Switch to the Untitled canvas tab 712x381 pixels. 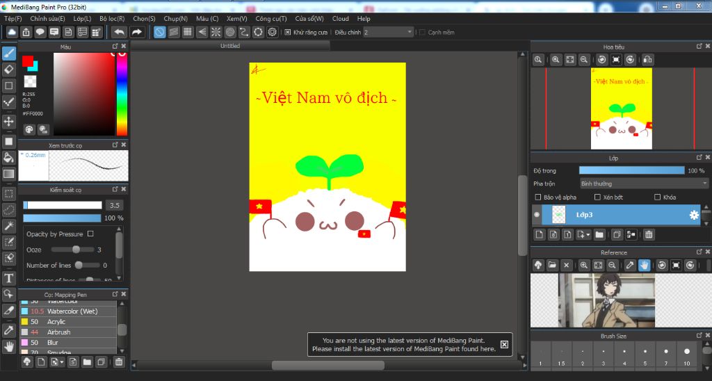230,46
